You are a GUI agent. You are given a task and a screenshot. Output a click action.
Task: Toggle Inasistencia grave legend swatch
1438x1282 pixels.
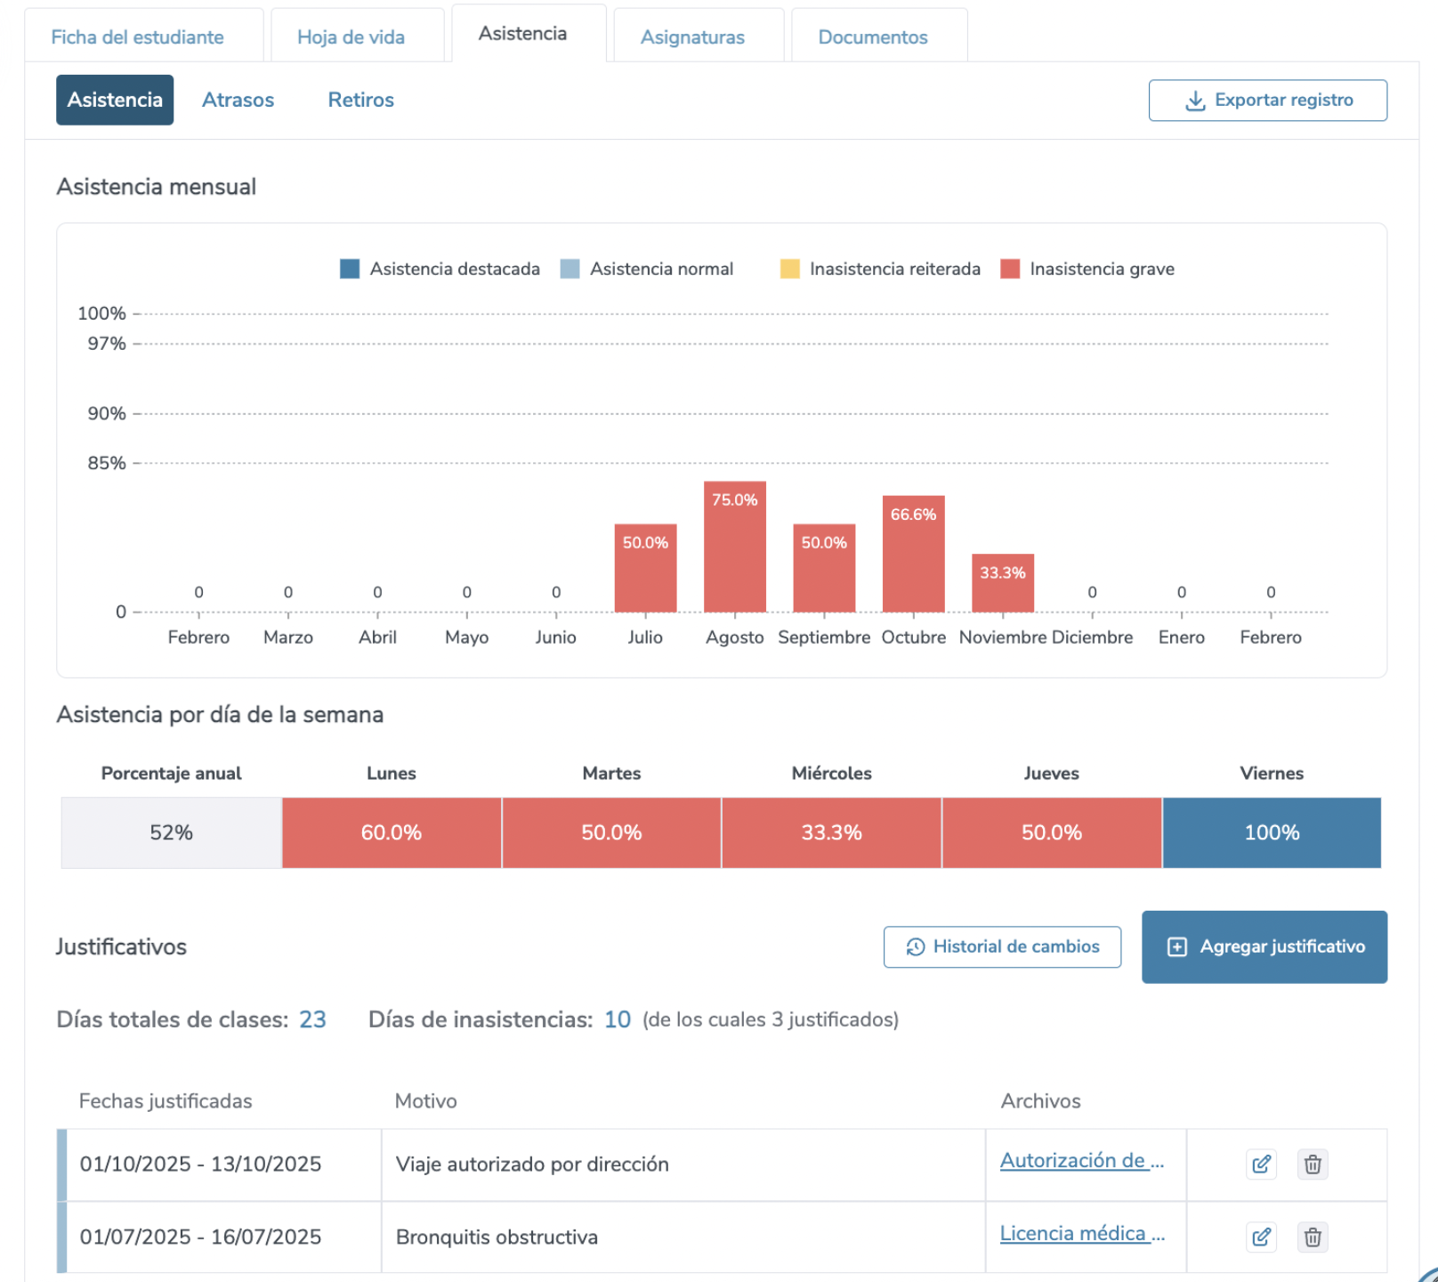[1010, 269]
